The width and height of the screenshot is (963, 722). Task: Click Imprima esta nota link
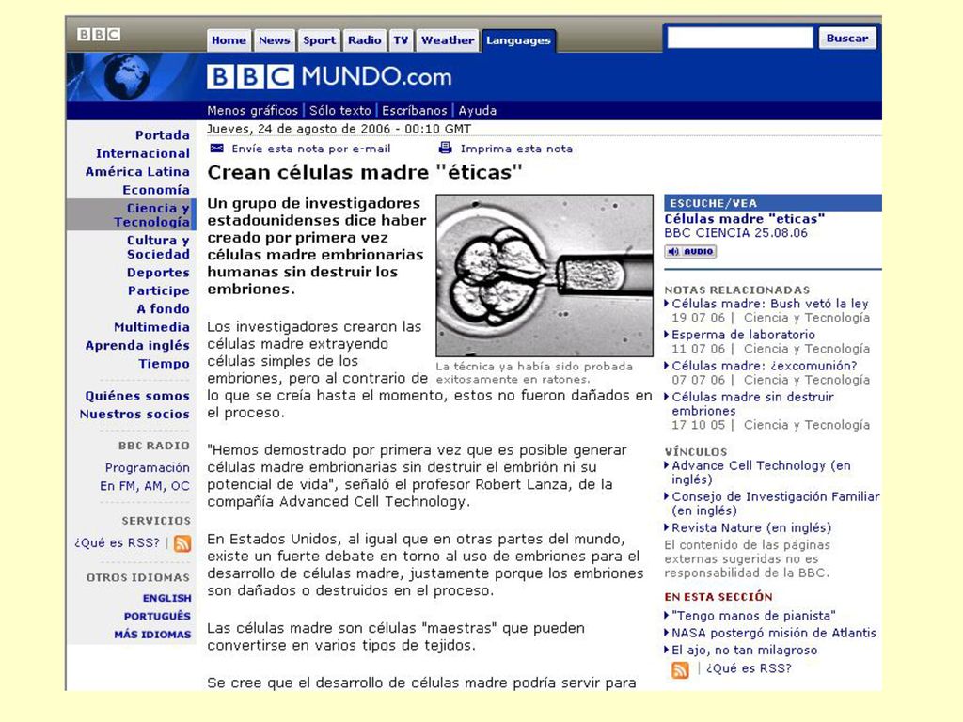pos(516,149)
